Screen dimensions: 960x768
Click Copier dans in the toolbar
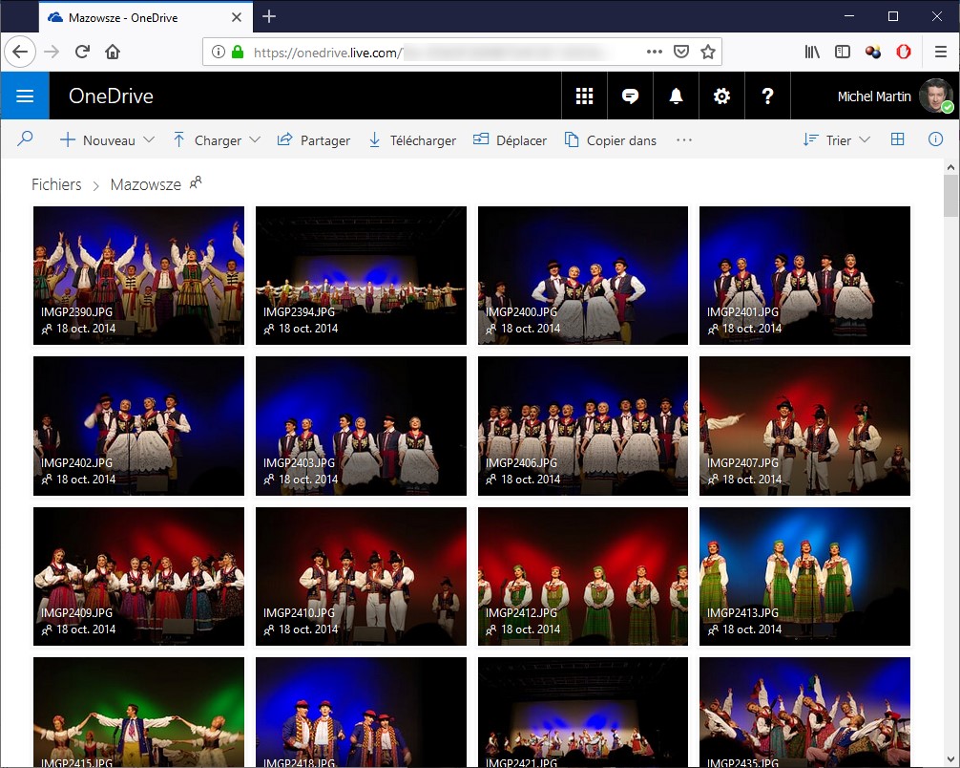611,140
